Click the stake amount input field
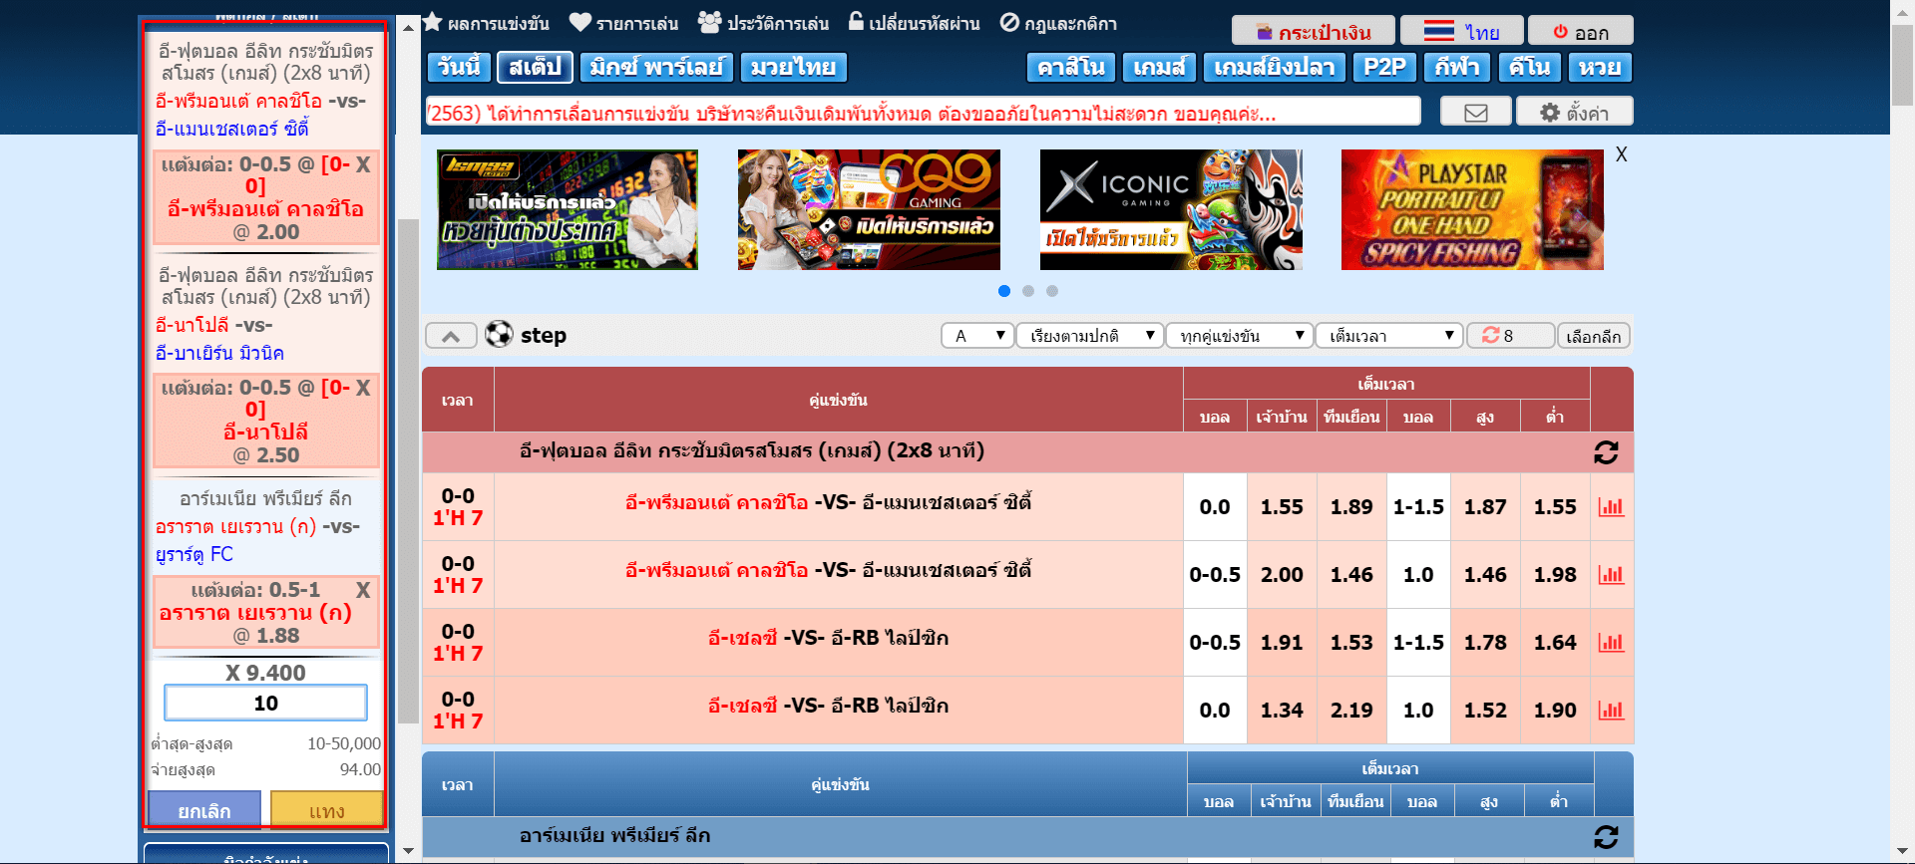 click(x=265, y=704)
